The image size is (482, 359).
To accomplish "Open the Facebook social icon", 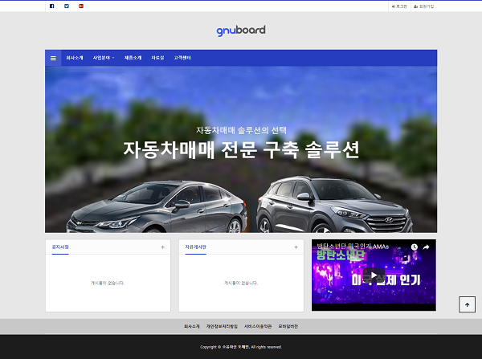I will 52,6.
